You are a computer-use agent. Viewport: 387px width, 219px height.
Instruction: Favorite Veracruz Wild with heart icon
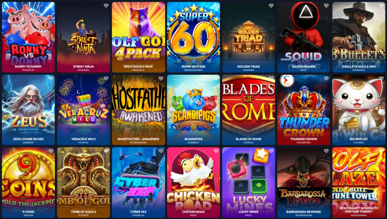pyautogui.click(x=106, y=79)
